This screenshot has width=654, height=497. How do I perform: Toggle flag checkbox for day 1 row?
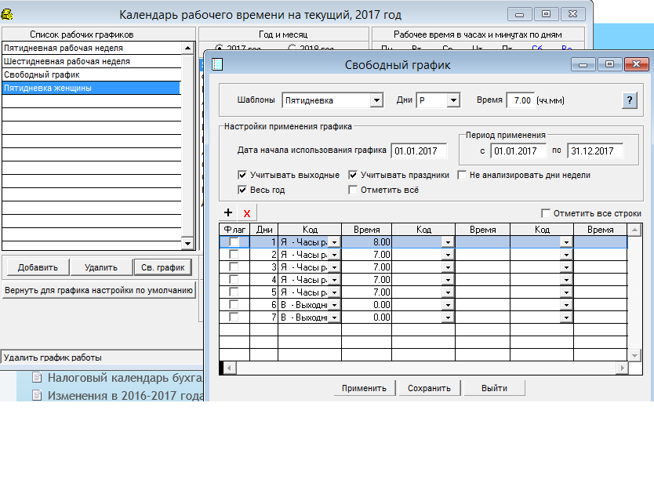(x=234, y=242)
